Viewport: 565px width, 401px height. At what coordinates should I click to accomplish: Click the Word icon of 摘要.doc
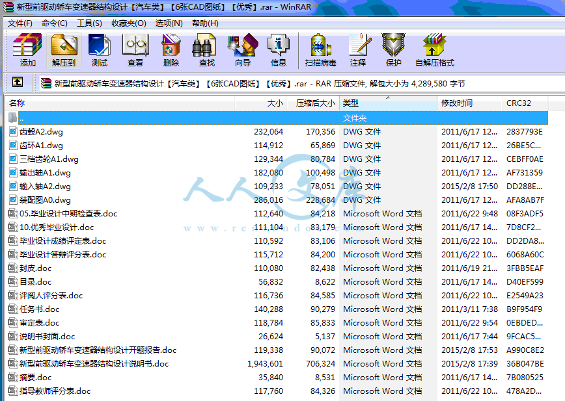tap(13, 377)
